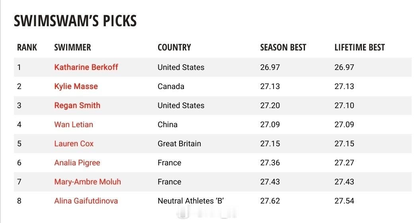The width and height of the screenshot is (416, 223).
Task: Open Kylie Masse swimmer link
Action: 76,86
